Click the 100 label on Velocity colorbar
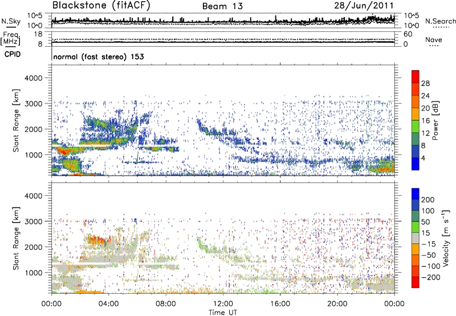This screenshot has height=316, width=456. [x=428, y=211]
